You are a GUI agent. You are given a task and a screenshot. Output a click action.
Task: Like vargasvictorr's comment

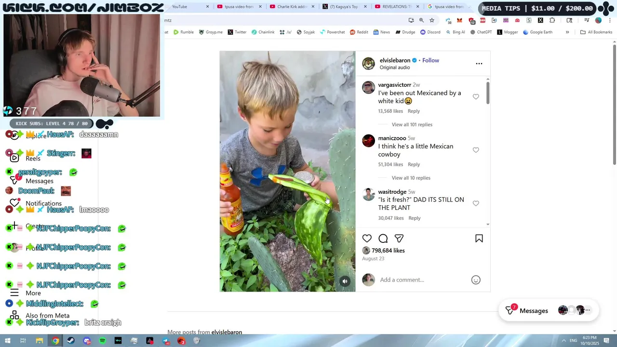[476, 97]
